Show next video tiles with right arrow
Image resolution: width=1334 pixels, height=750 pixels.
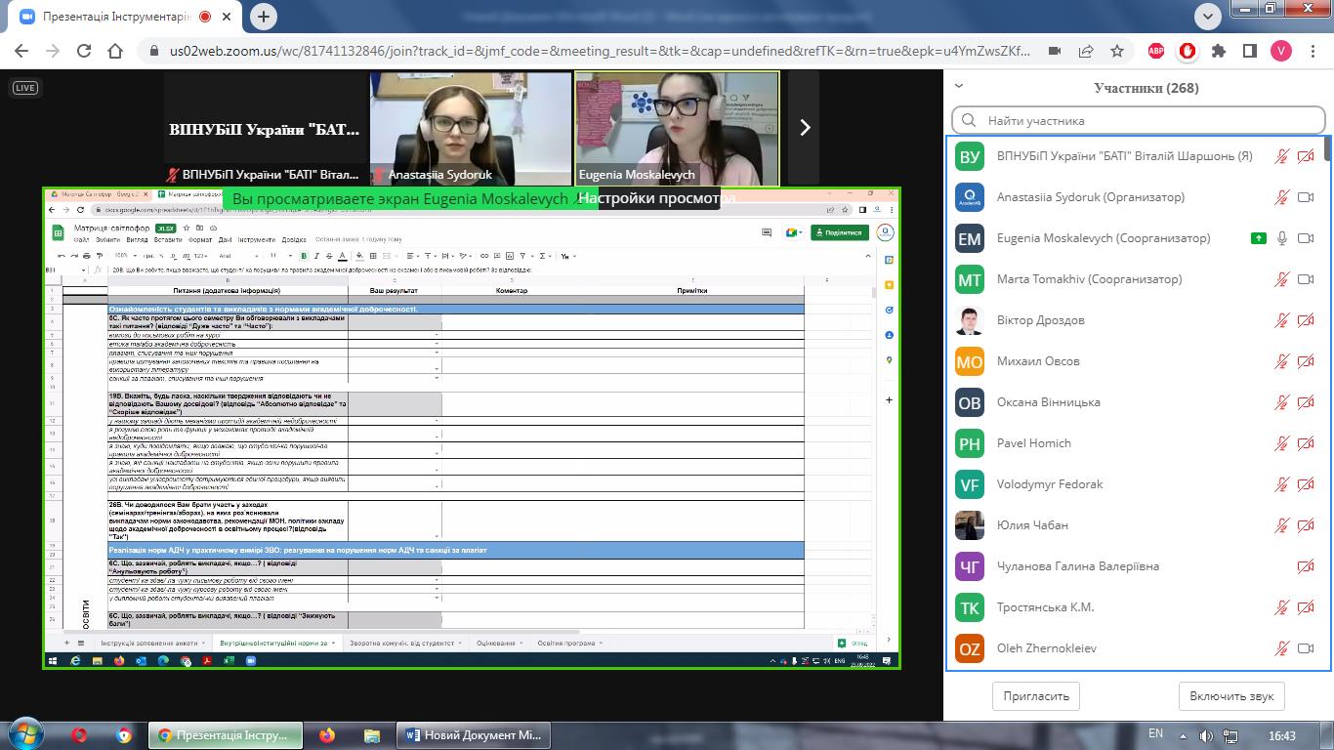805,127
